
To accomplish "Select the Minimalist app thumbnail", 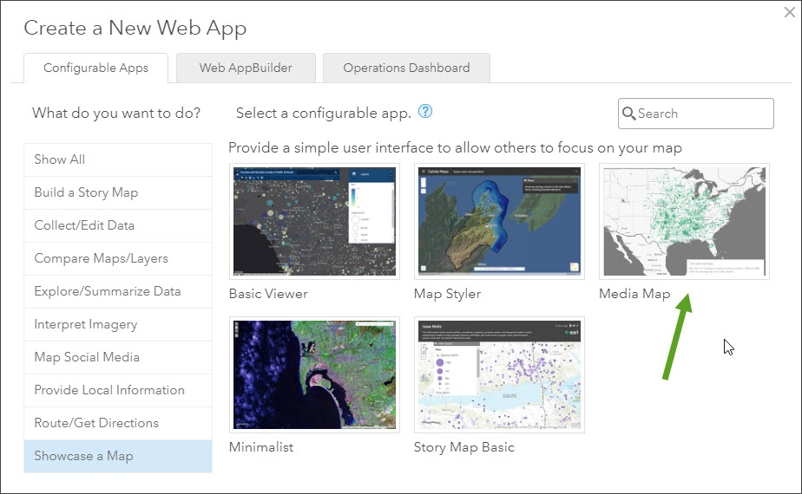I will click(314, 374).
